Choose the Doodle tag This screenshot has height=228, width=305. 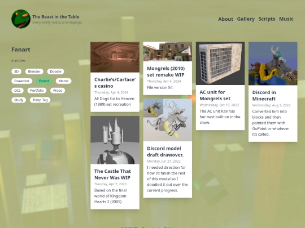[x=55, y=71]
